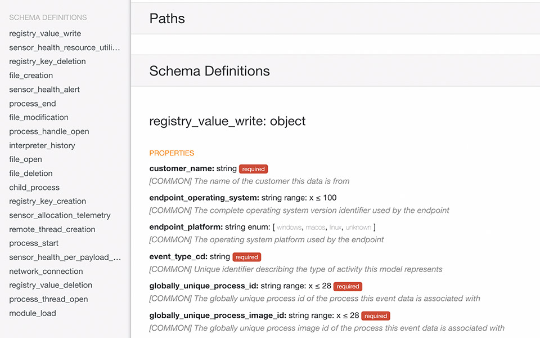Open registry_value_write in the sidebar
The width and height of the screenshot is (540, 338).
(45, 34)
